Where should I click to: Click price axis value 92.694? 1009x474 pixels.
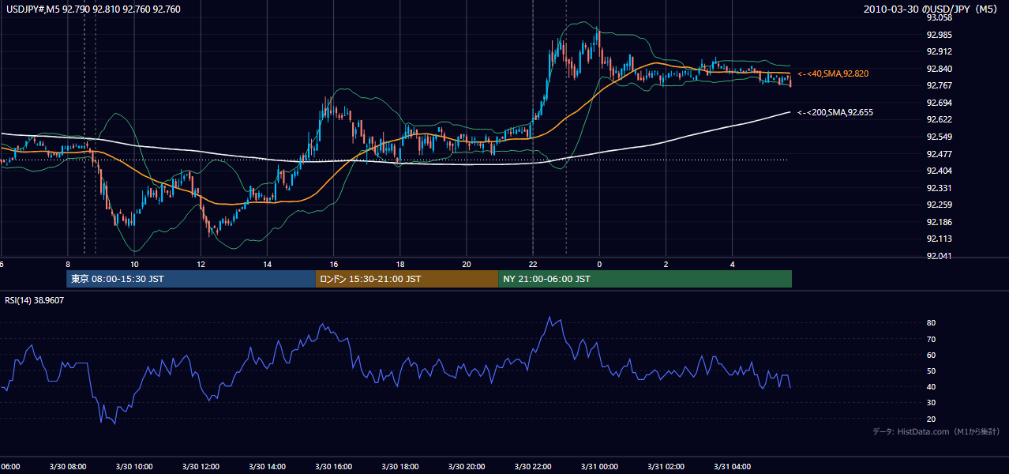click(x=940, y=103)
